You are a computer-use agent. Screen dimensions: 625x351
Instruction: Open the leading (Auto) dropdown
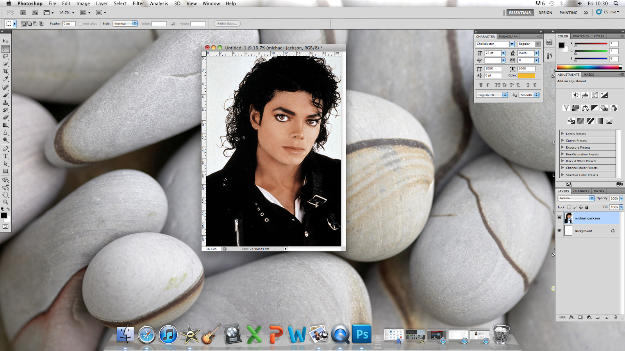pyautogui.click(x=536, y=53)
